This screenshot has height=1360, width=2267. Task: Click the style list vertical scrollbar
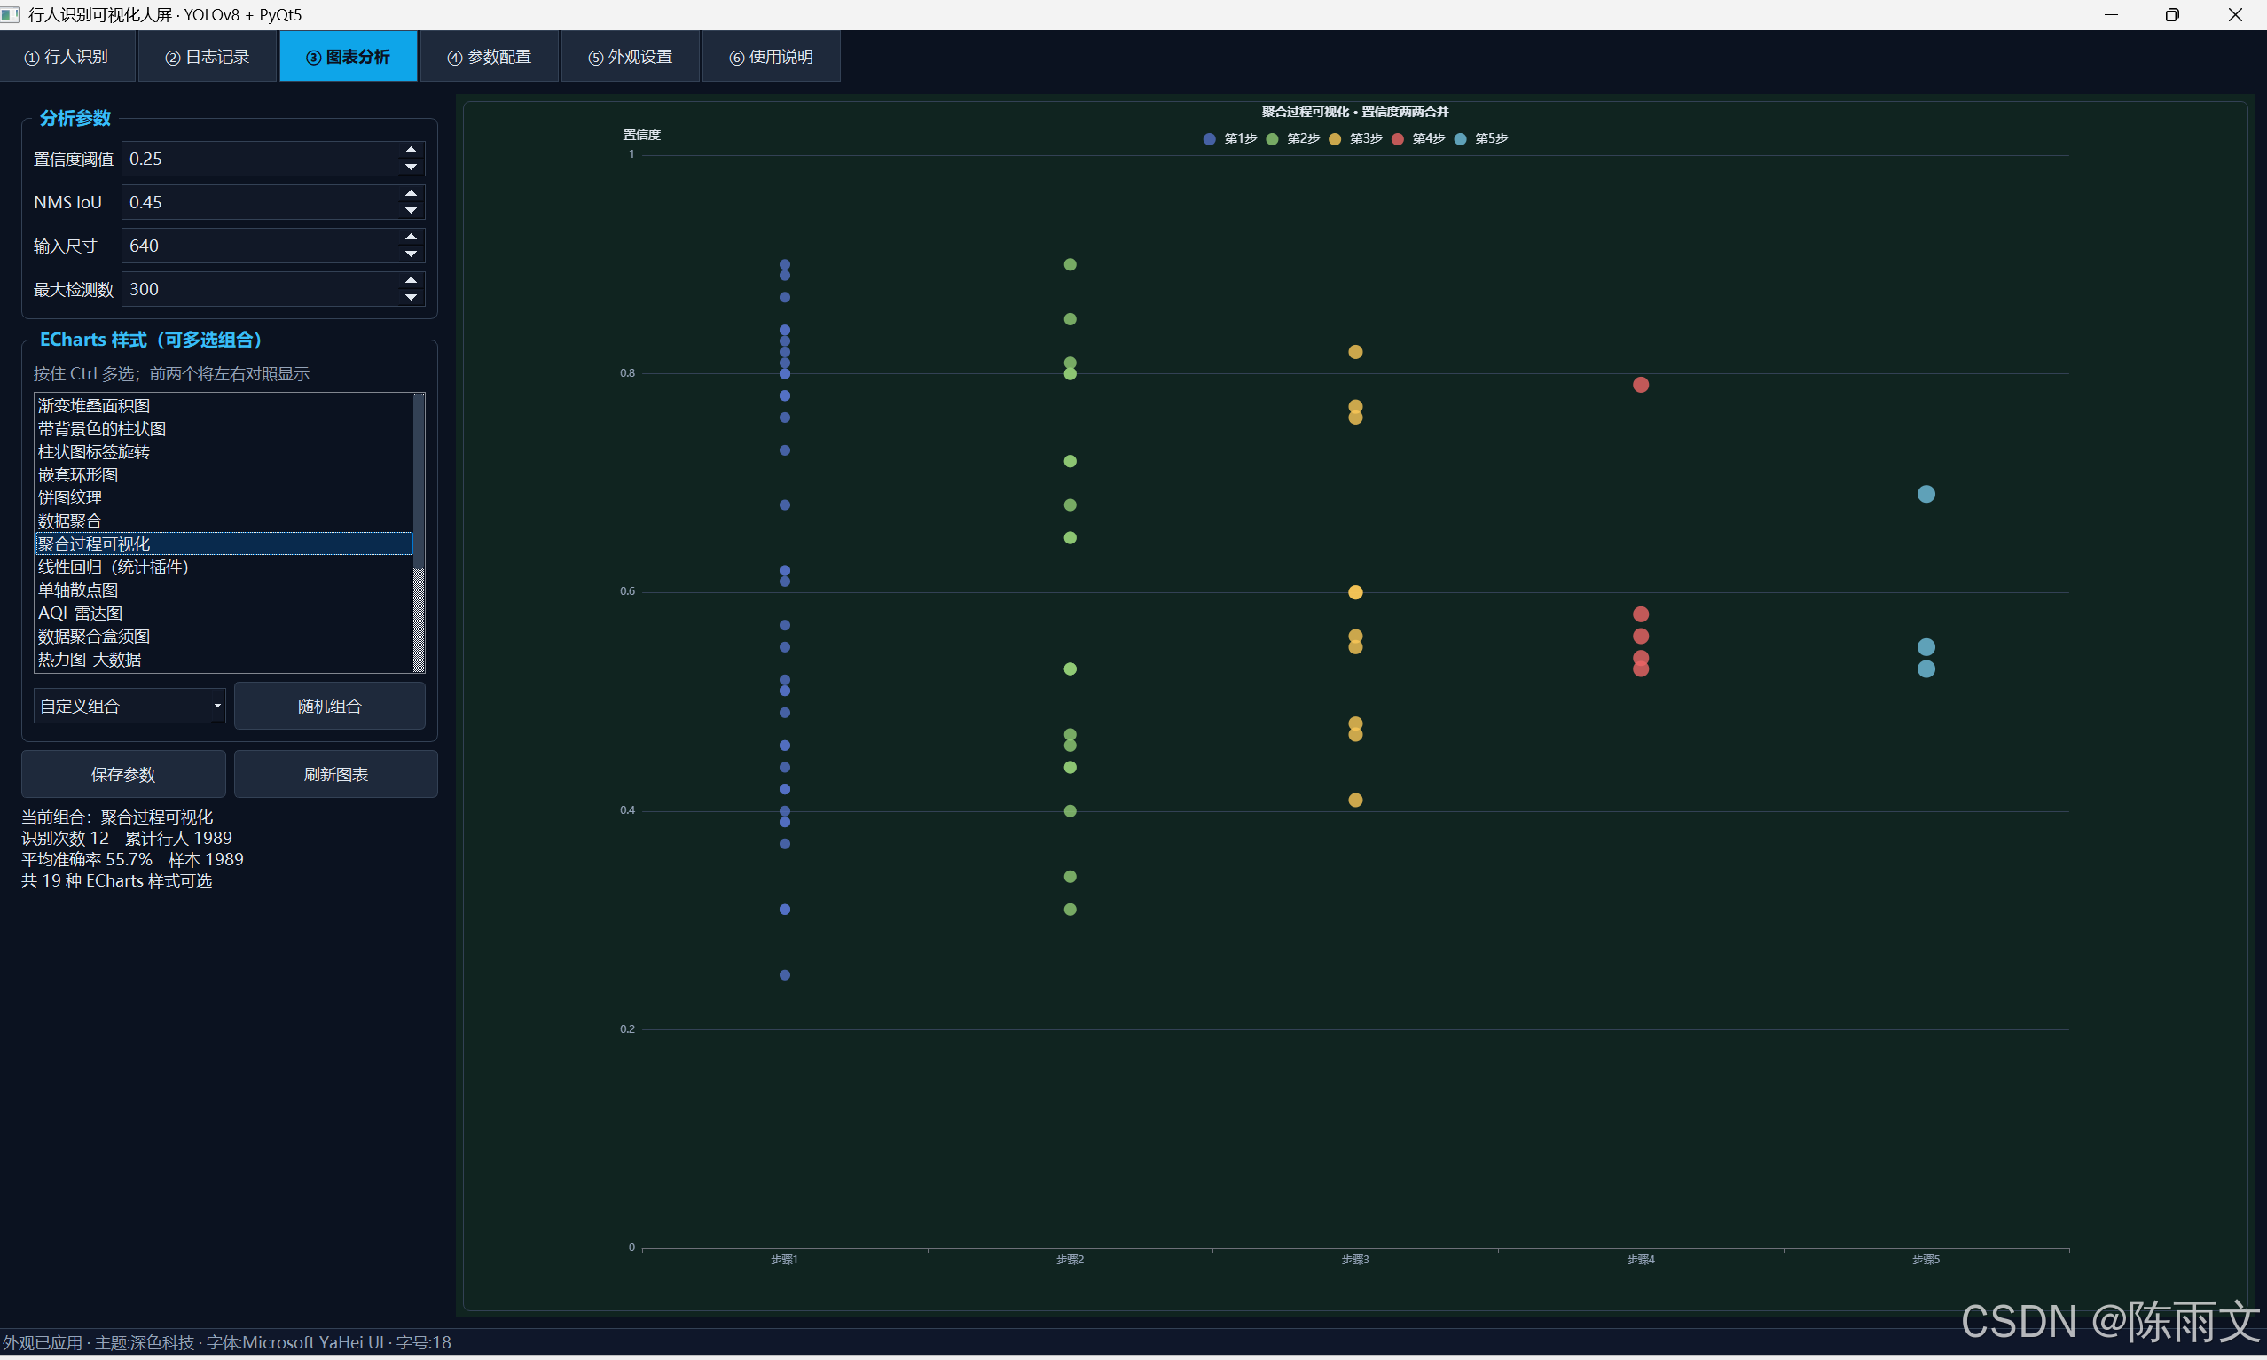pyautogui.click(x=419, y=533)
